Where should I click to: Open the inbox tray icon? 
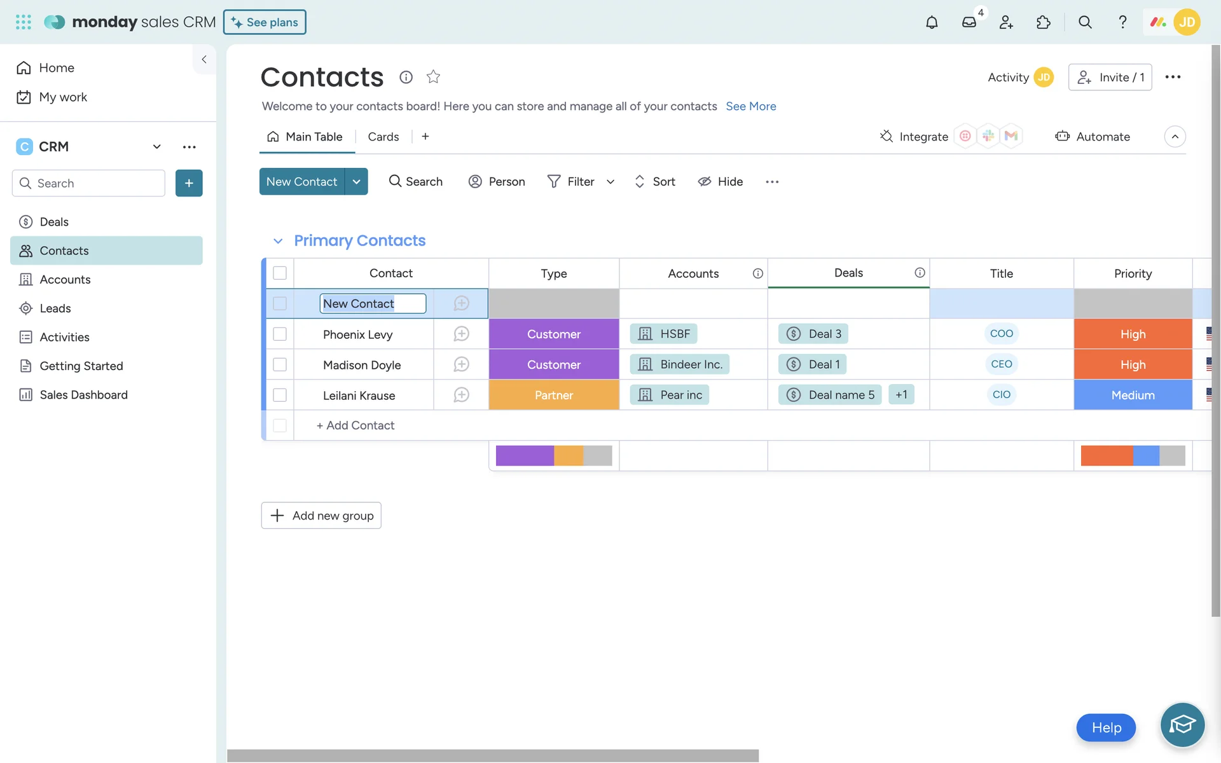click(x=969, y=22)
